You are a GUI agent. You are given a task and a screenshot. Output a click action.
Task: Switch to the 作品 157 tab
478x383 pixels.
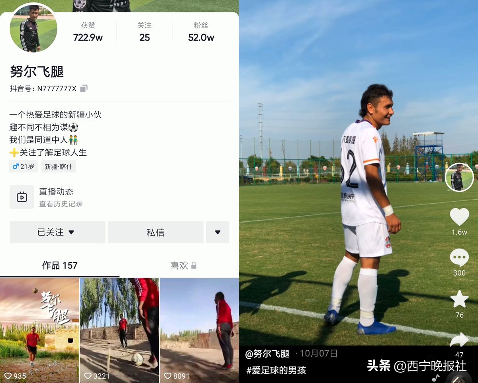pyautogui.click(x=60, y=266)
